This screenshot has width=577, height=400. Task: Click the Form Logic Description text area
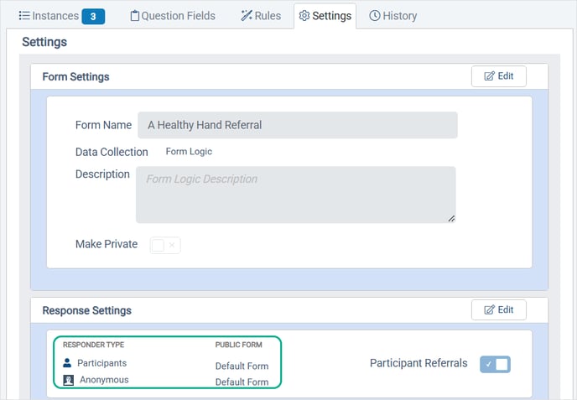point(296,195)
